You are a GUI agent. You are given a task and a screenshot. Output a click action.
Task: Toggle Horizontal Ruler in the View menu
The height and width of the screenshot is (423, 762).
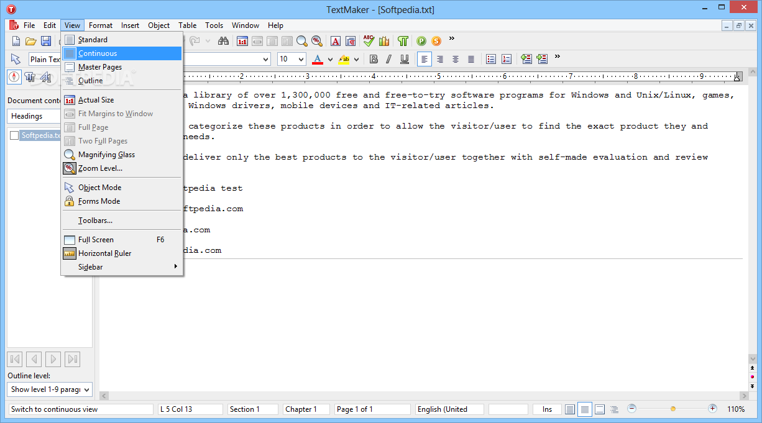click(x=122, y=253)
